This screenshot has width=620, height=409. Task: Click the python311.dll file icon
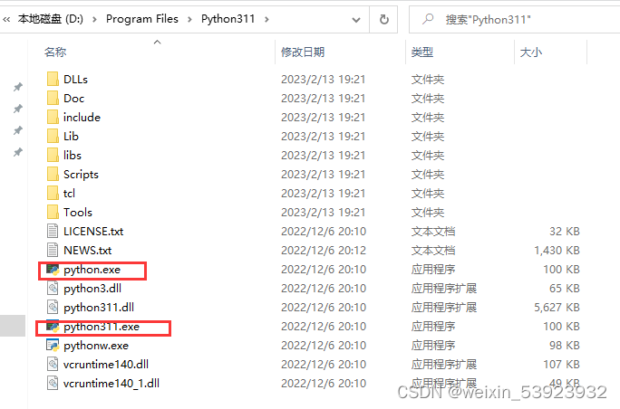(53, 307)
